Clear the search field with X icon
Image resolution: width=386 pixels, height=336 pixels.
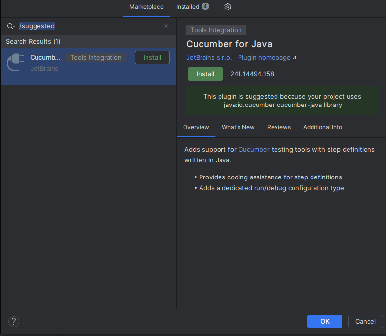[x=166, y=26]
